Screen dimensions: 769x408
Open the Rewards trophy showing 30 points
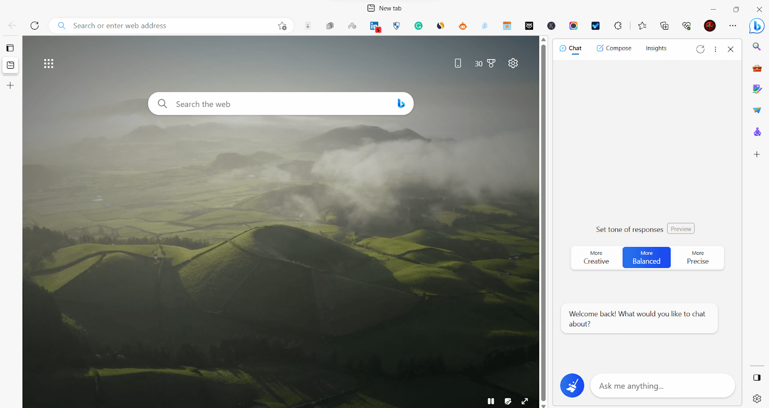click(x=485, y=63)
